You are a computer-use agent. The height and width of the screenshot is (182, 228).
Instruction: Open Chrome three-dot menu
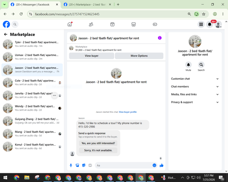(223, 14)
